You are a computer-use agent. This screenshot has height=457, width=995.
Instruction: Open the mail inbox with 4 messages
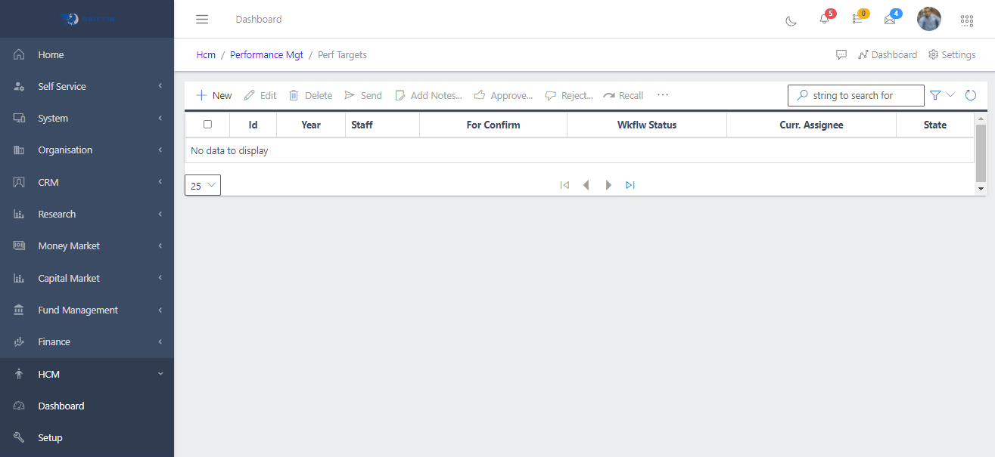(892, 20)
